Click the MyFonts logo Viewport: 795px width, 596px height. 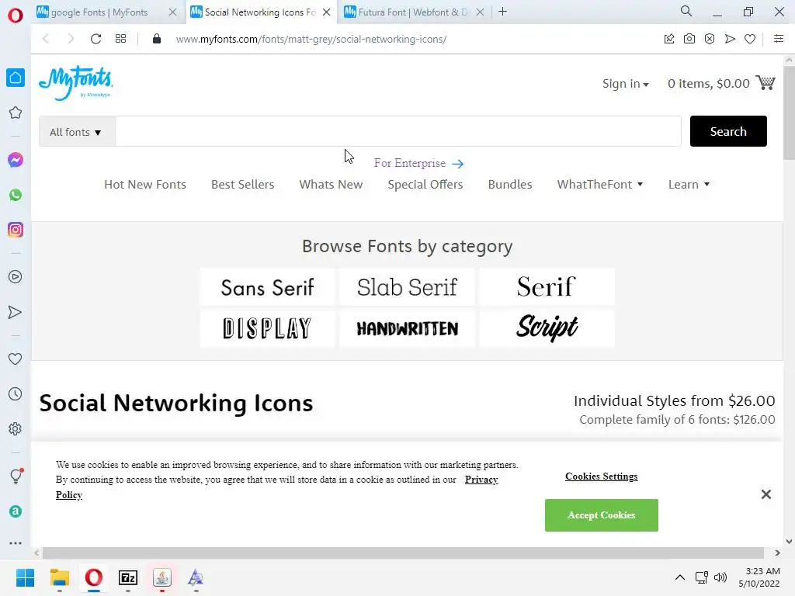[76, 82]
